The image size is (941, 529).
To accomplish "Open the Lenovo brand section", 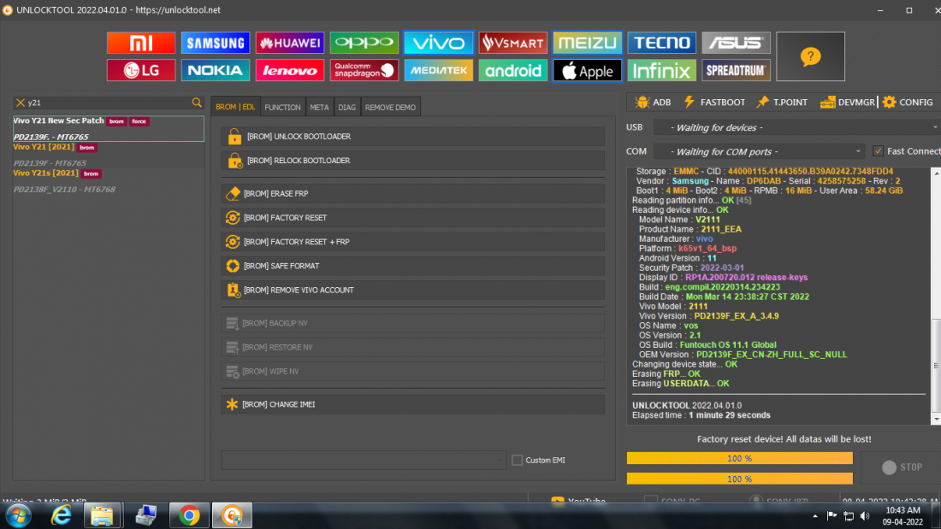I will (x=290, y=70).
